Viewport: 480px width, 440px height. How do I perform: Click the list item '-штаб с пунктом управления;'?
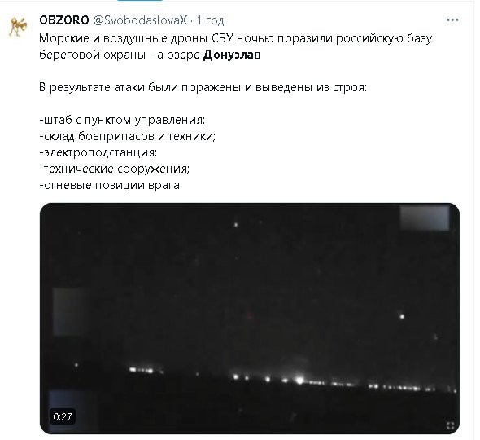click(122, 120)
